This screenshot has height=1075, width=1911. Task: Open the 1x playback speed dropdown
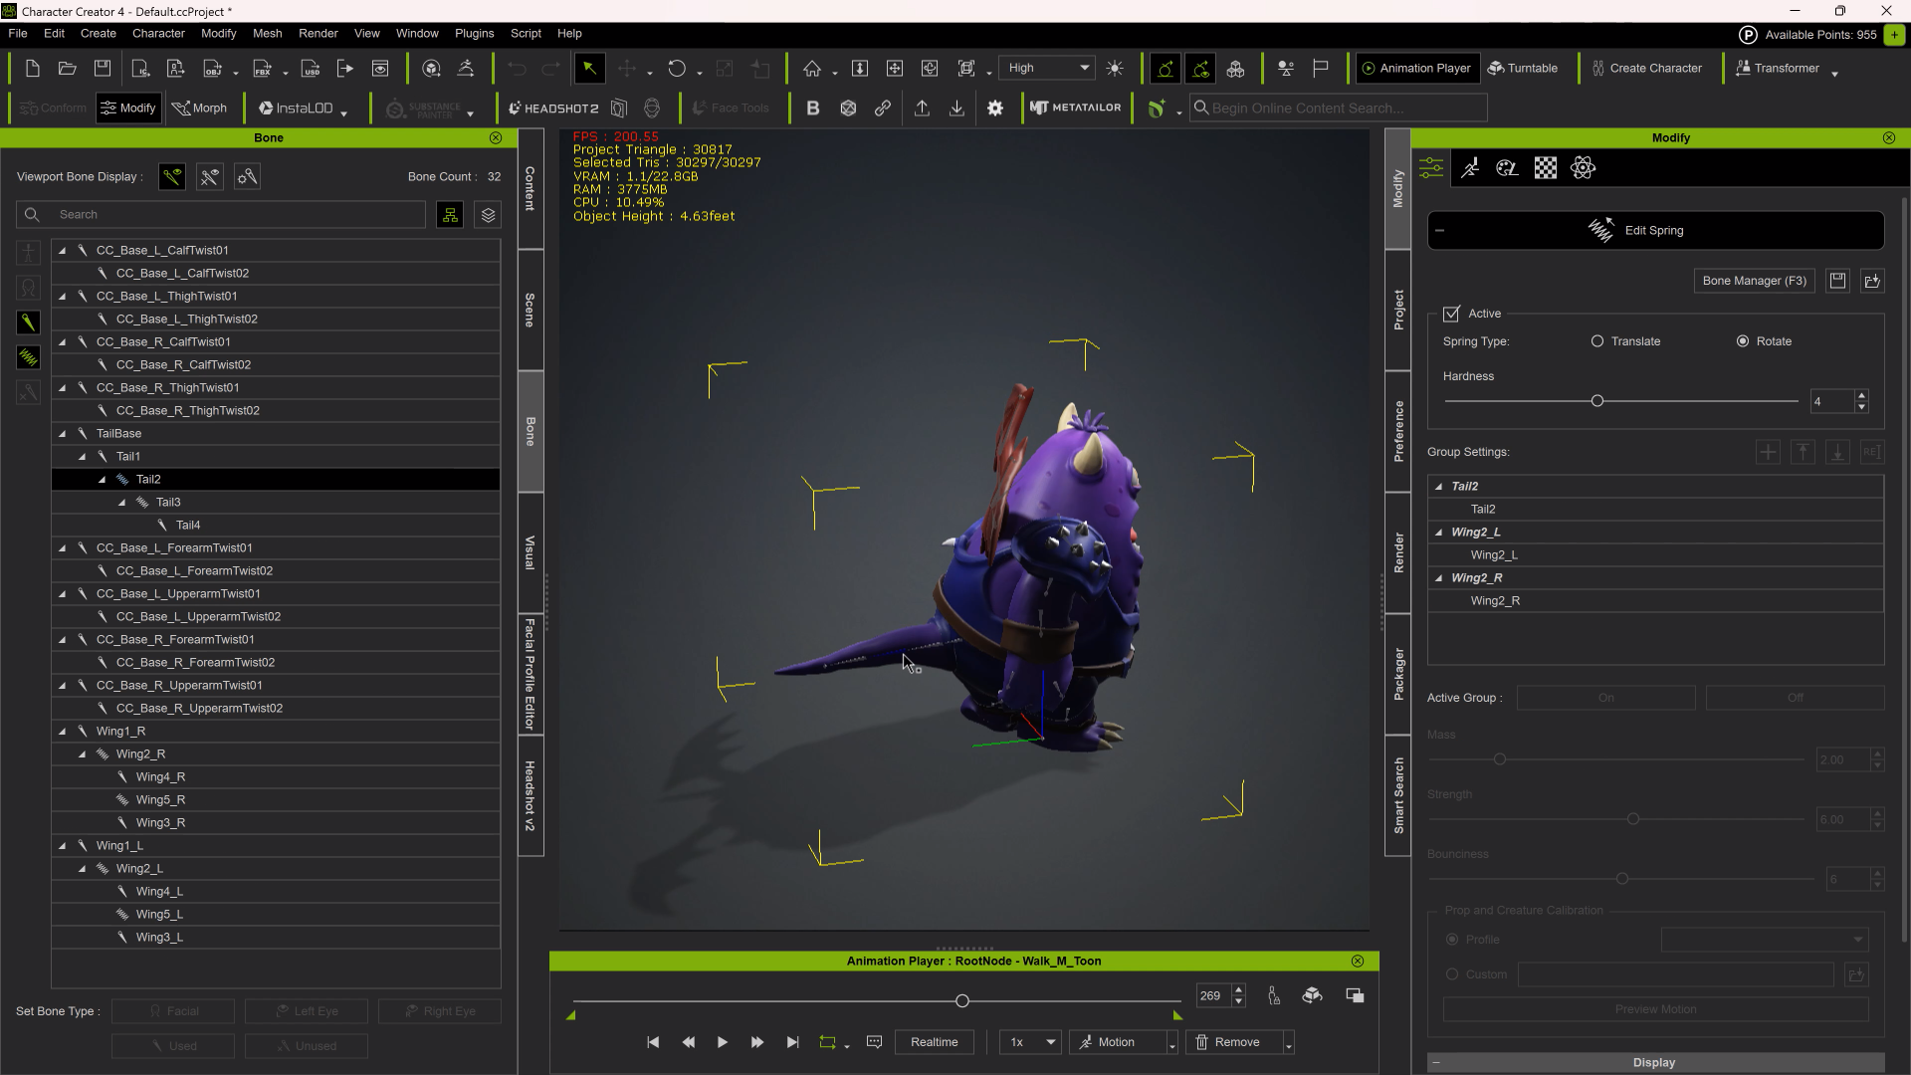click(1031, 1042)
